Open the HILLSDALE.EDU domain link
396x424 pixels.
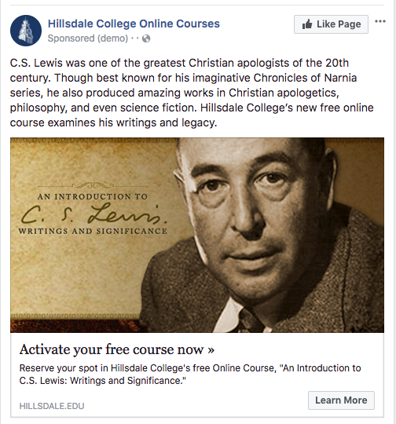[x=52, y=406]
